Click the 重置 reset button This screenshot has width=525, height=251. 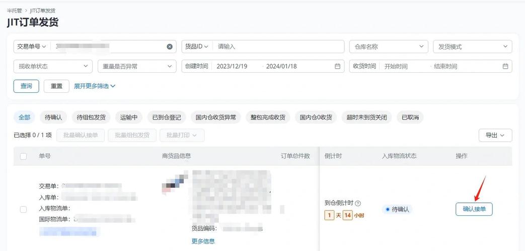click(x=56, y=86)
